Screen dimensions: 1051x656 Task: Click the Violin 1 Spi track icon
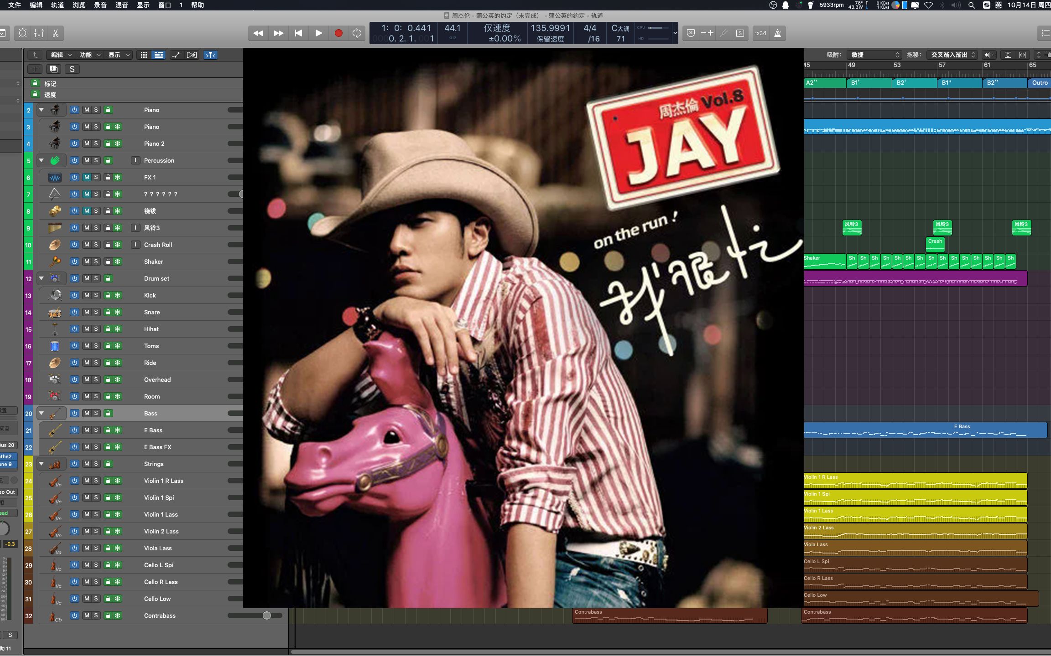[55, 497]
